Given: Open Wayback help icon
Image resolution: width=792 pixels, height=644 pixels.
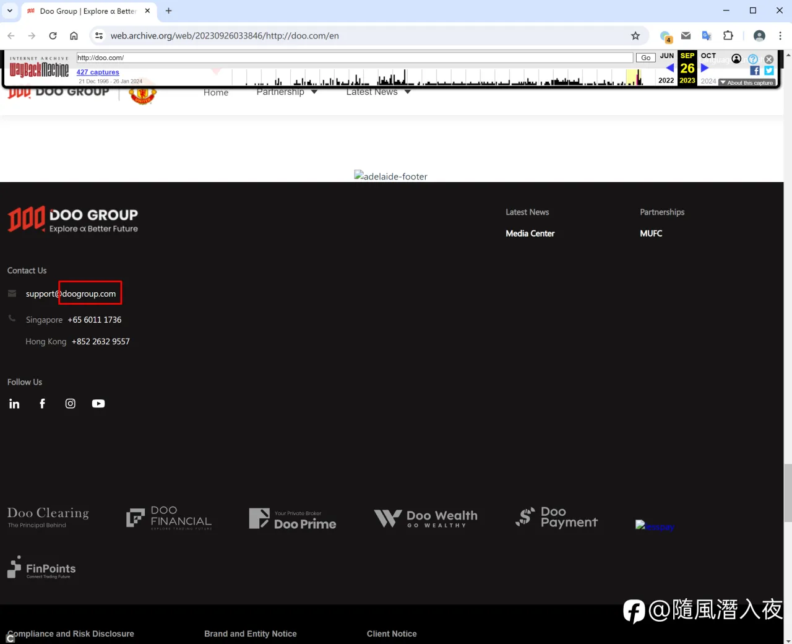Looking at the screenshot, I should click(x=753, y=59).
